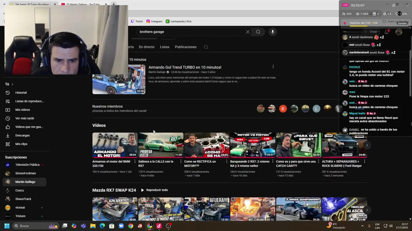The height and width of the screenshot is (231, 412).
Task: Switch to the En directo tab
Action: (x=146, y=47)
